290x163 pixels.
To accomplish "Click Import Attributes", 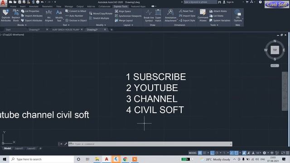I will (x=32, y=16).
